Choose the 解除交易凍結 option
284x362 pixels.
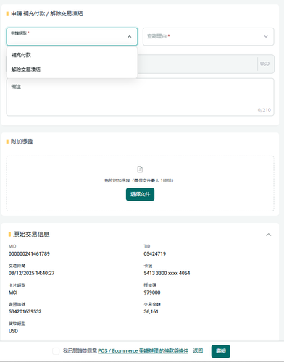[x=72, y=70]
